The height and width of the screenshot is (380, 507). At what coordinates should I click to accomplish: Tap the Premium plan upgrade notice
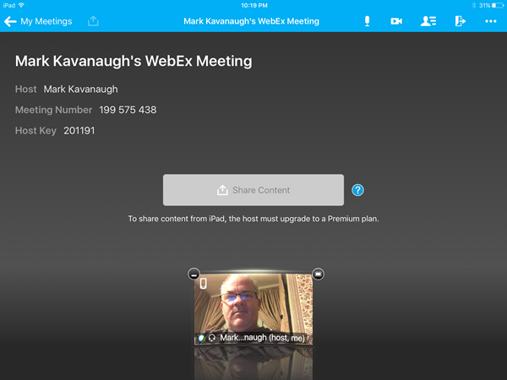pyautogui.click(x=253, y=219)
